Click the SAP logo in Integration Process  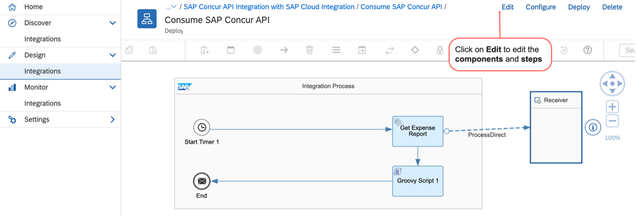(x=185, y=87)
